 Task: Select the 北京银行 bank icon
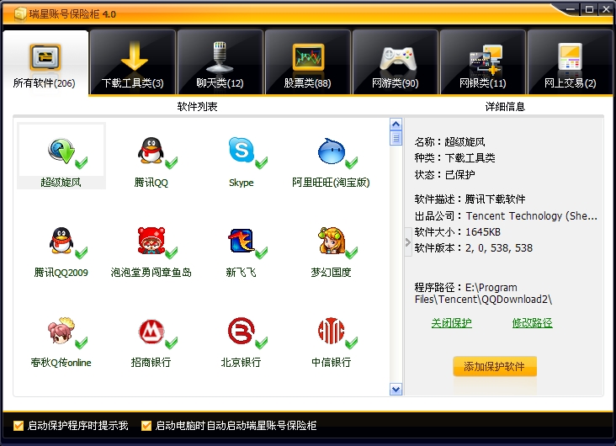(242, 331)
